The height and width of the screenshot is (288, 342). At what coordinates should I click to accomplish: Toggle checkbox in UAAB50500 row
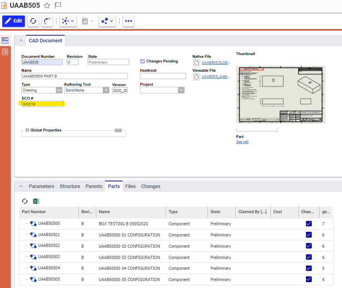(309, 224)
